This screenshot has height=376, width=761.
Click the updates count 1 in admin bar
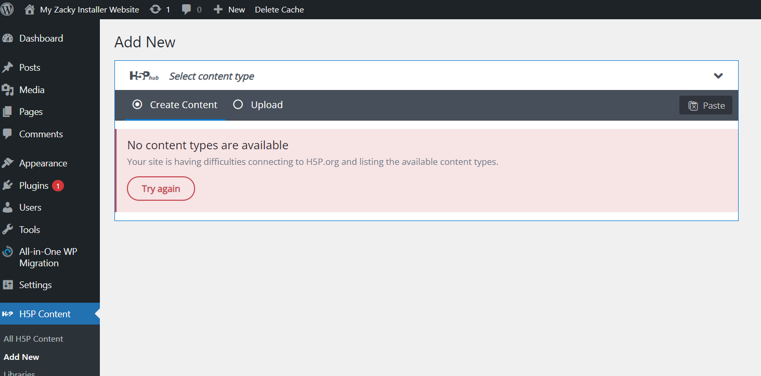click(x=167, y=9)
